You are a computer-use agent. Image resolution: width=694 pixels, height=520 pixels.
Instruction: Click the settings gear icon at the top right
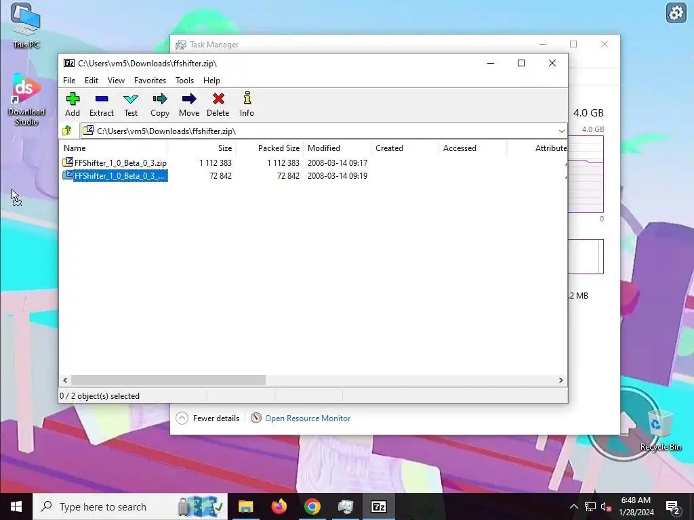[x=676, y=13]
